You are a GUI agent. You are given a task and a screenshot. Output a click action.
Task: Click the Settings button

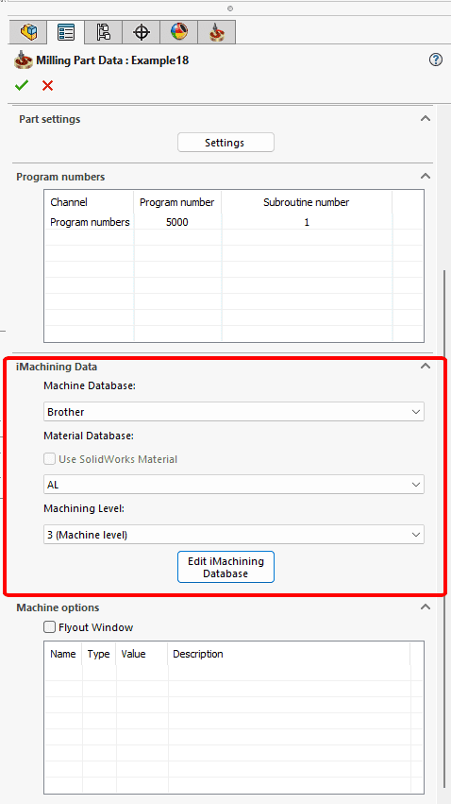tap(225, 143)
